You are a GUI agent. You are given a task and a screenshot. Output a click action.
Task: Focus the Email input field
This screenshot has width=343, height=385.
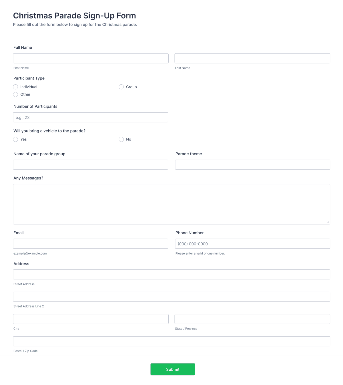click(90, 243)
